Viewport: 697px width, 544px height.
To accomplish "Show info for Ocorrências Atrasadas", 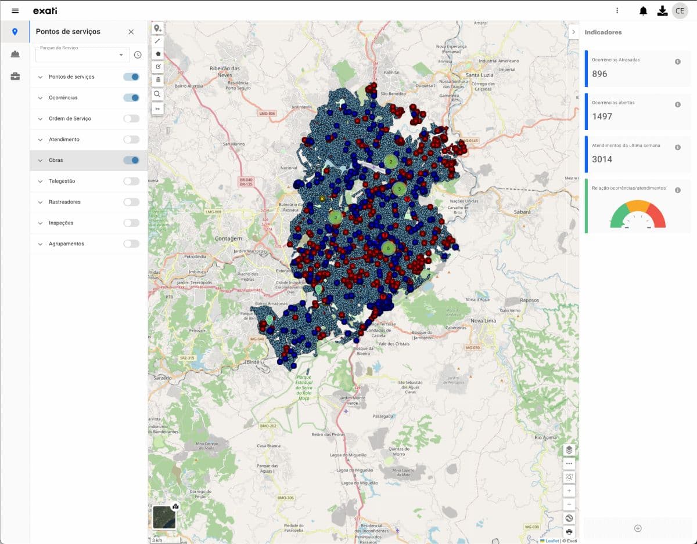I will (x=678, y=61).
